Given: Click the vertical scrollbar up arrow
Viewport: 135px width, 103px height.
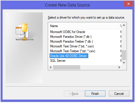Looking at the screenshot, I should [x=124, y=25].
